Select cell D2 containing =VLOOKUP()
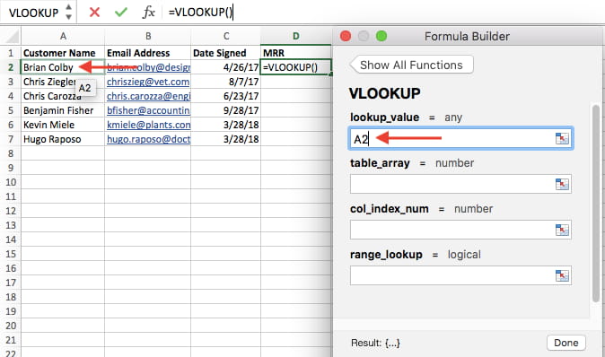Image resolution: width=605 pixels, height=357 pixels. pos(296,67)
